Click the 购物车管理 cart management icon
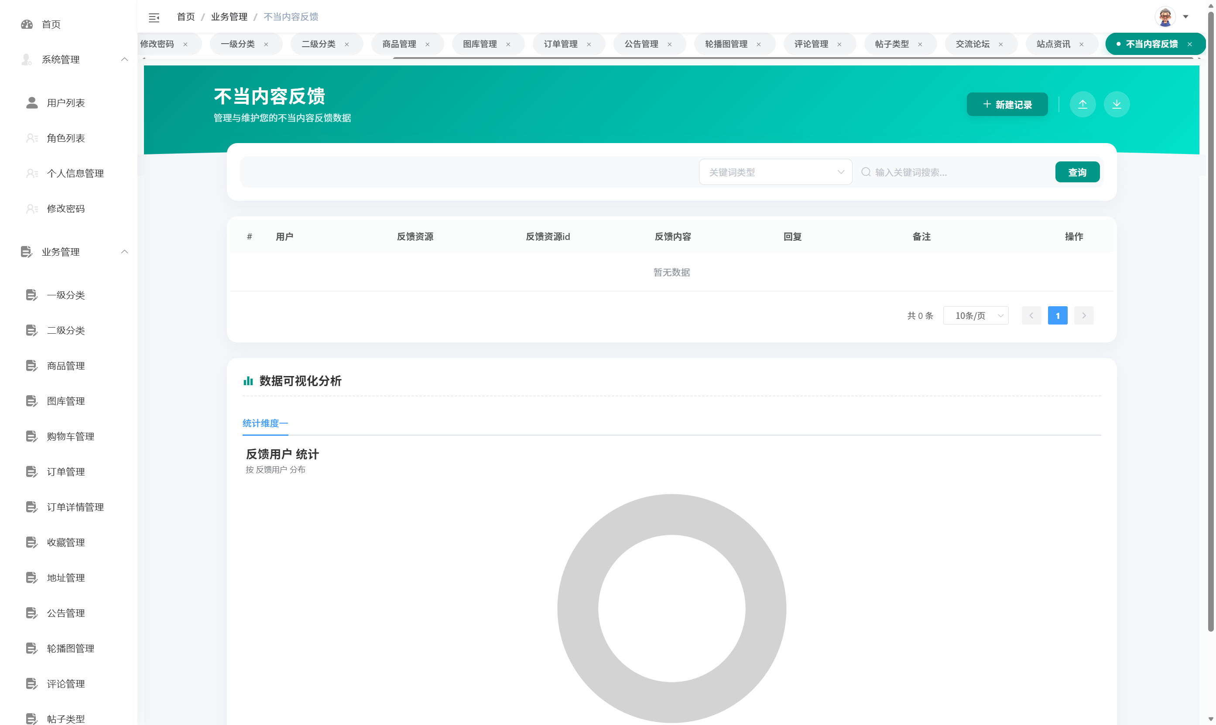This screenshot has height=725, width=1216. point(31,436)
